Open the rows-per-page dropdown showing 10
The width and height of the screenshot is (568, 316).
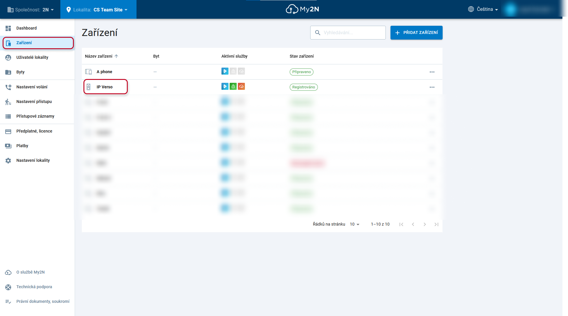(355, 224)
